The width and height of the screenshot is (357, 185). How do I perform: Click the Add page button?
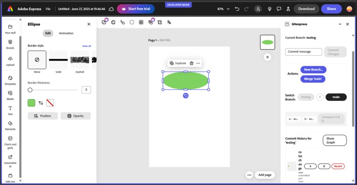[x=265, y=175]
